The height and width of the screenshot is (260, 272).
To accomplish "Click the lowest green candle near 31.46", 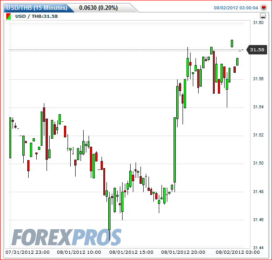I will 109,214.
